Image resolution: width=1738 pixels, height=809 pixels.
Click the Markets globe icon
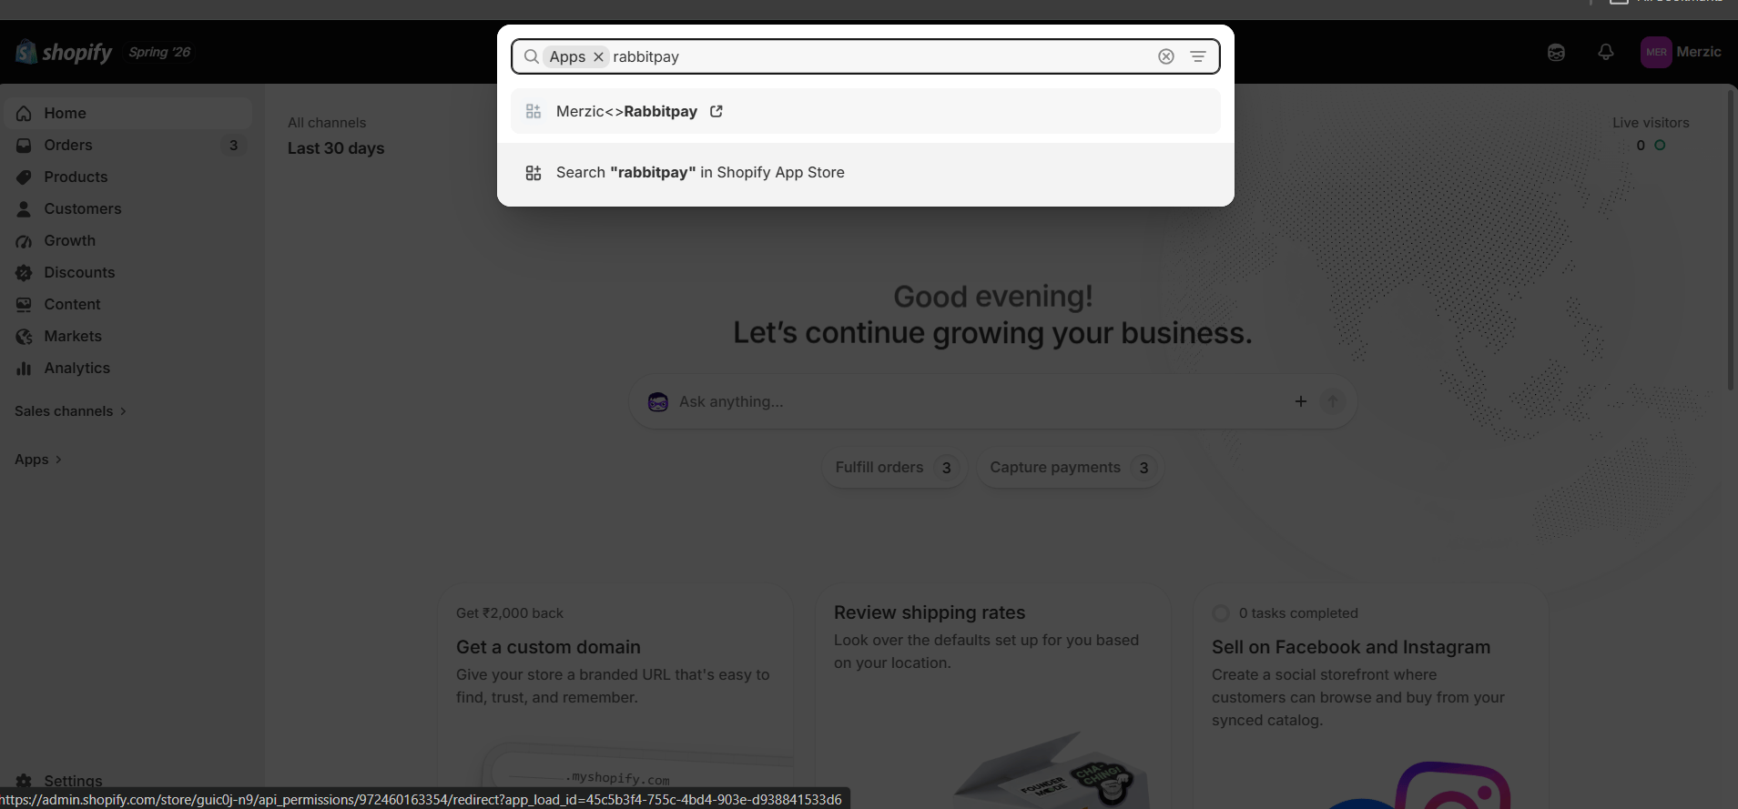click(x=24, y=336)
